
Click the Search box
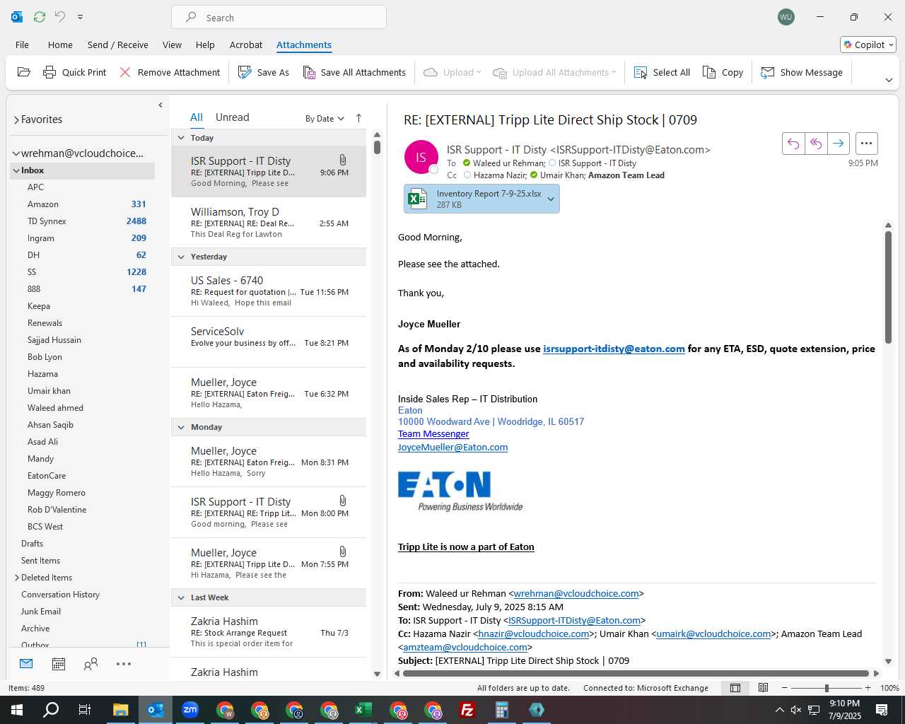click(279, 17)
